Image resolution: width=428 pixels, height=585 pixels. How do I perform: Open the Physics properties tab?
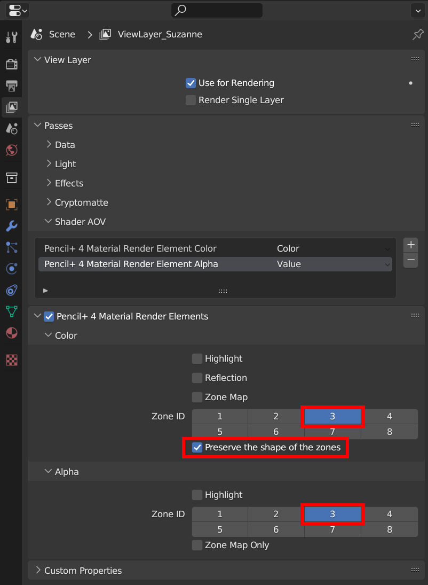[12, 269]
